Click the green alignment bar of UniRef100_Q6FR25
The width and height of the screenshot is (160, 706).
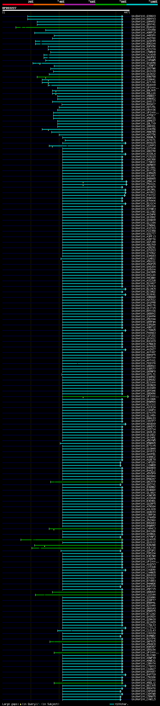86,642
